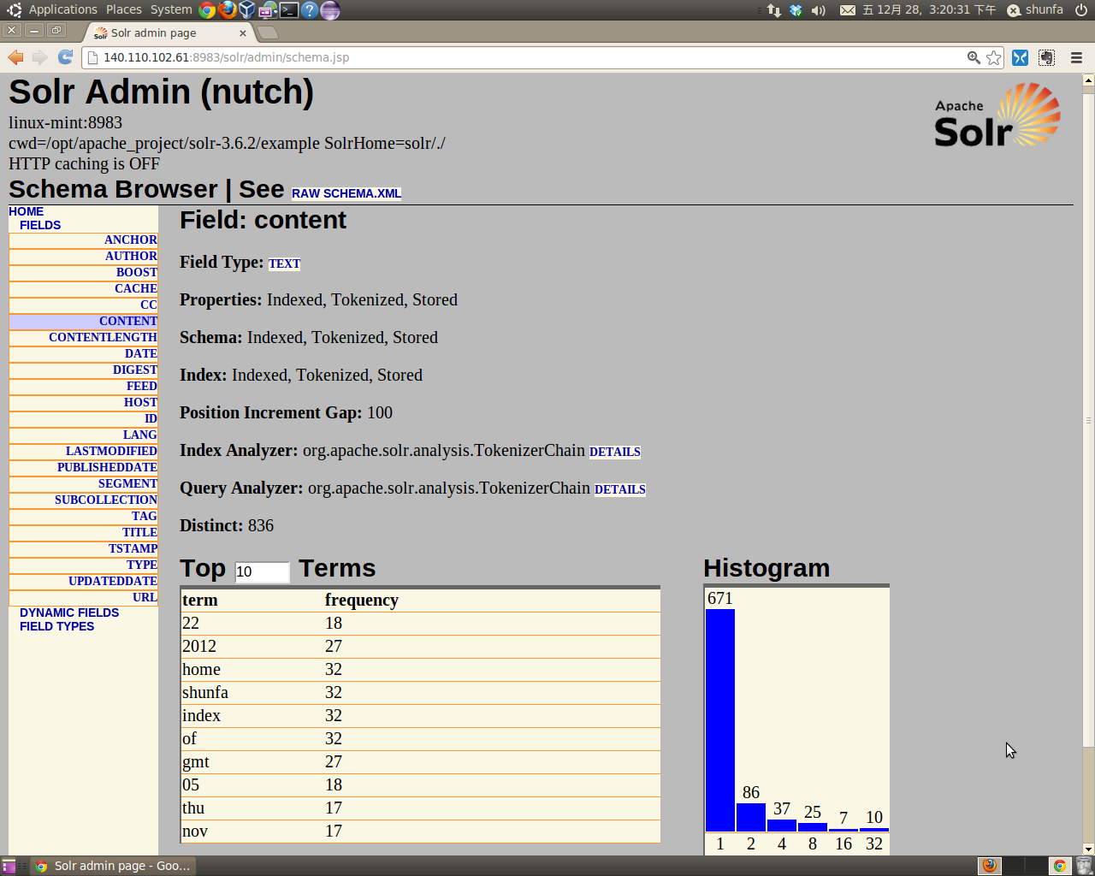The width and height of the screenshot is (1095, 876).
Task: Open the mail envelope indicator
Action: click(847, 10)
